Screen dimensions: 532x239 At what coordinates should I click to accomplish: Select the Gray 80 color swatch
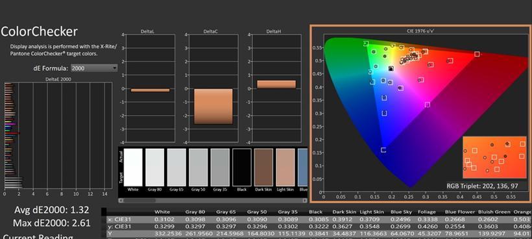point(154,168)
